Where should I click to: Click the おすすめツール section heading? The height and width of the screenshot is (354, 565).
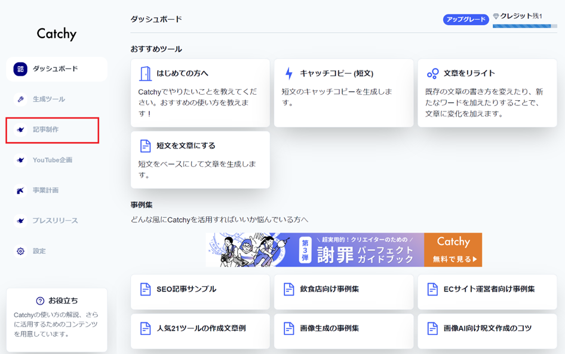[x=156, y=49]
